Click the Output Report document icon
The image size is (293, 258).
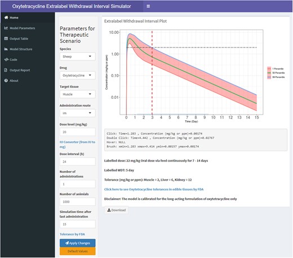coord(6,70)
